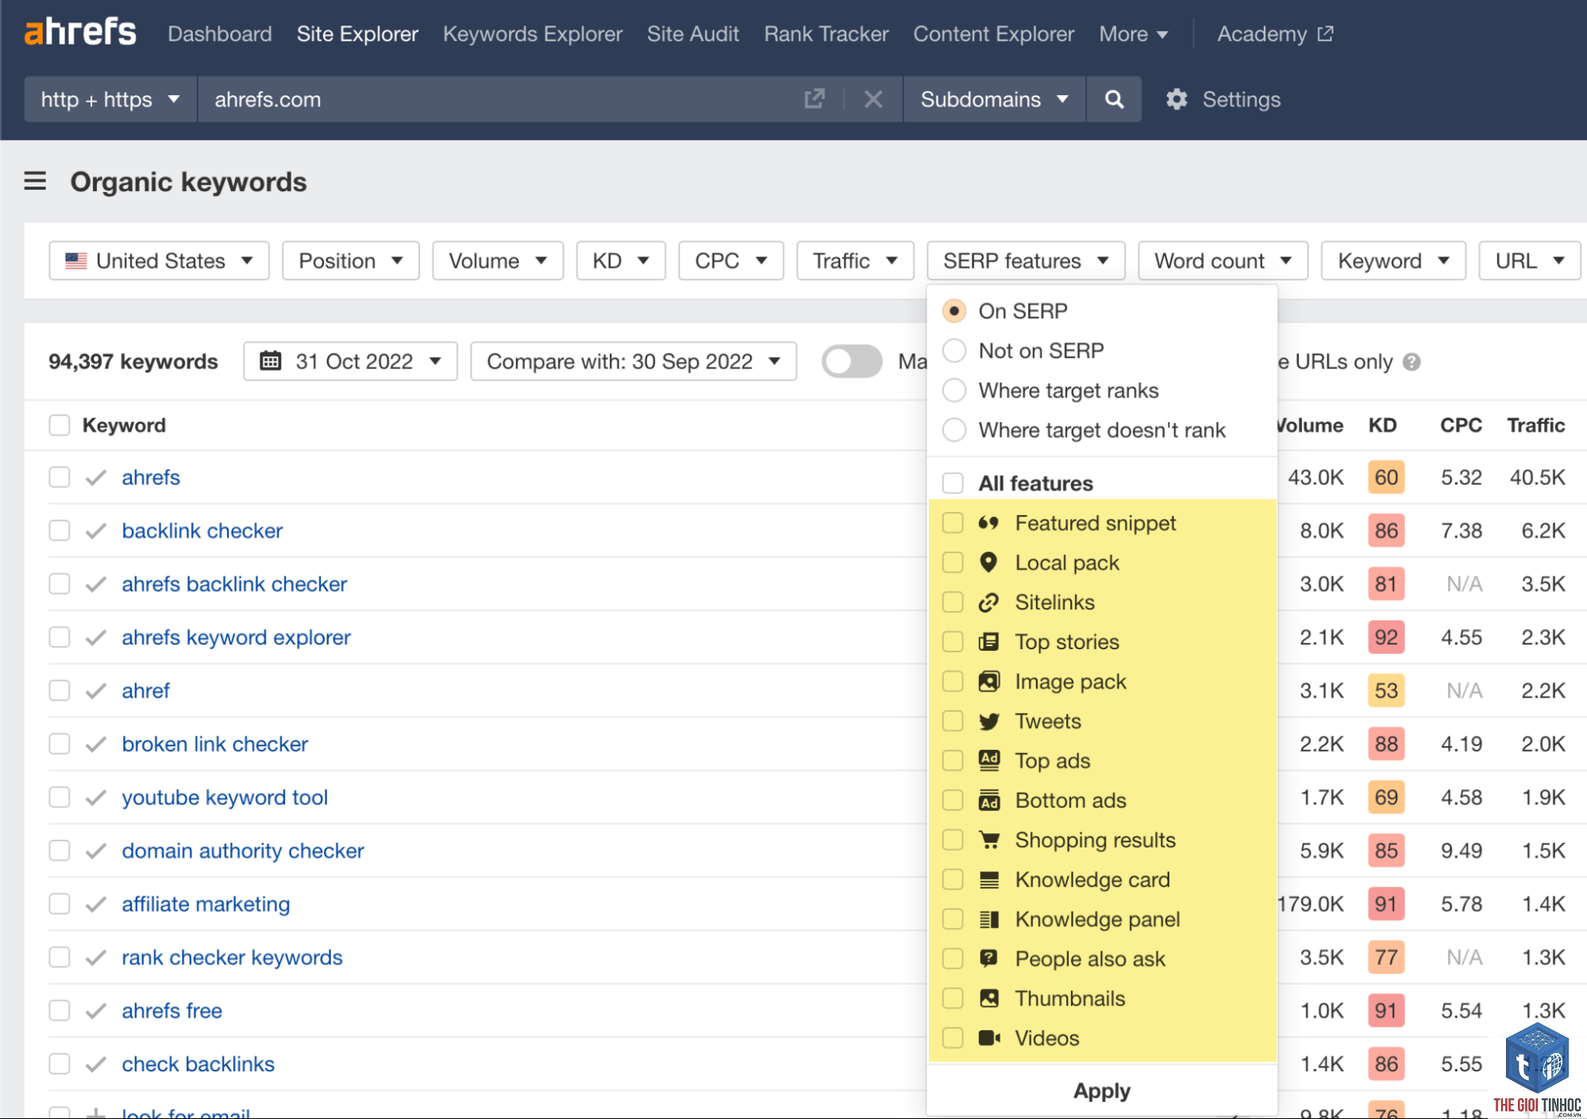The image size is (1587, 1119).
Task: Click the Thumbnails icon
Action: [988, 998]
